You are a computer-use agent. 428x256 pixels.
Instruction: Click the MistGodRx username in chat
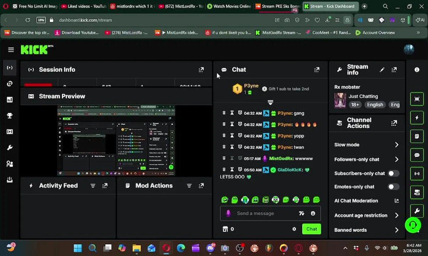[281, 159]
